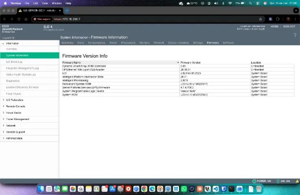Click the HOME link in iLO header
The image size is (300, 195).
pos(274,26)
